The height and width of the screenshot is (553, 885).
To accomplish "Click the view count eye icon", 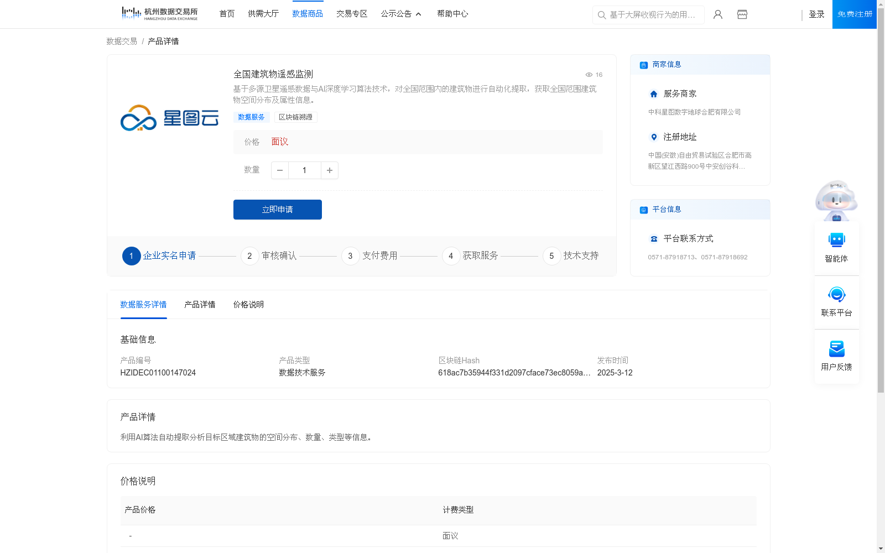I will [589, 75].
